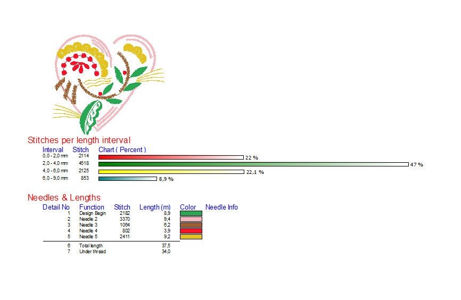
Task: Click length value '3,9'
Action: pos(167,231)
